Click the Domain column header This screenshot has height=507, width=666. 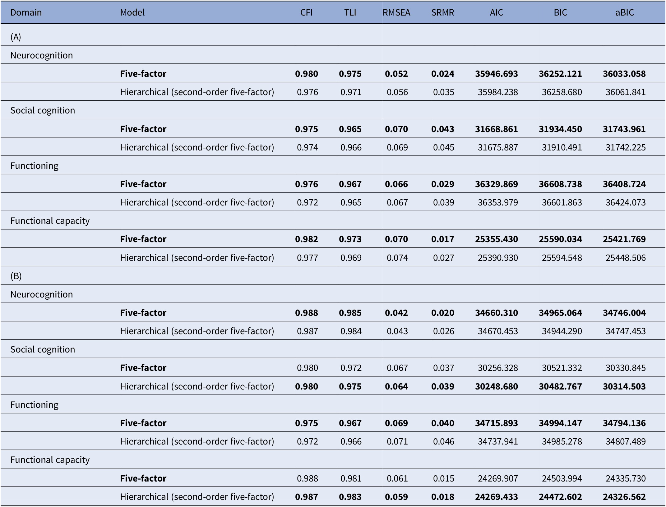tap(26, 12)
